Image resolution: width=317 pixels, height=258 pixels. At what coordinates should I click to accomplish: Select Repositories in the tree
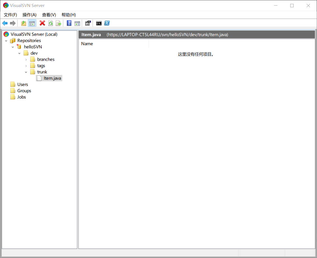(29, 41)
